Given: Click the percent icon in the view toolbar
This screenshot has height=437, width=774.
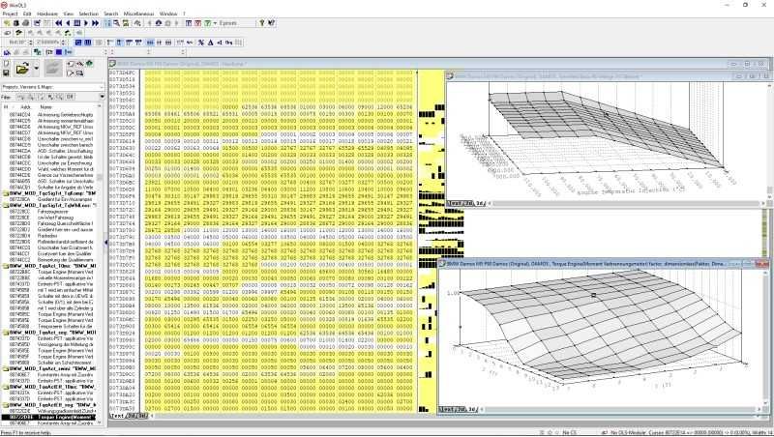Looking at the screenshot, I should (201, 43).
